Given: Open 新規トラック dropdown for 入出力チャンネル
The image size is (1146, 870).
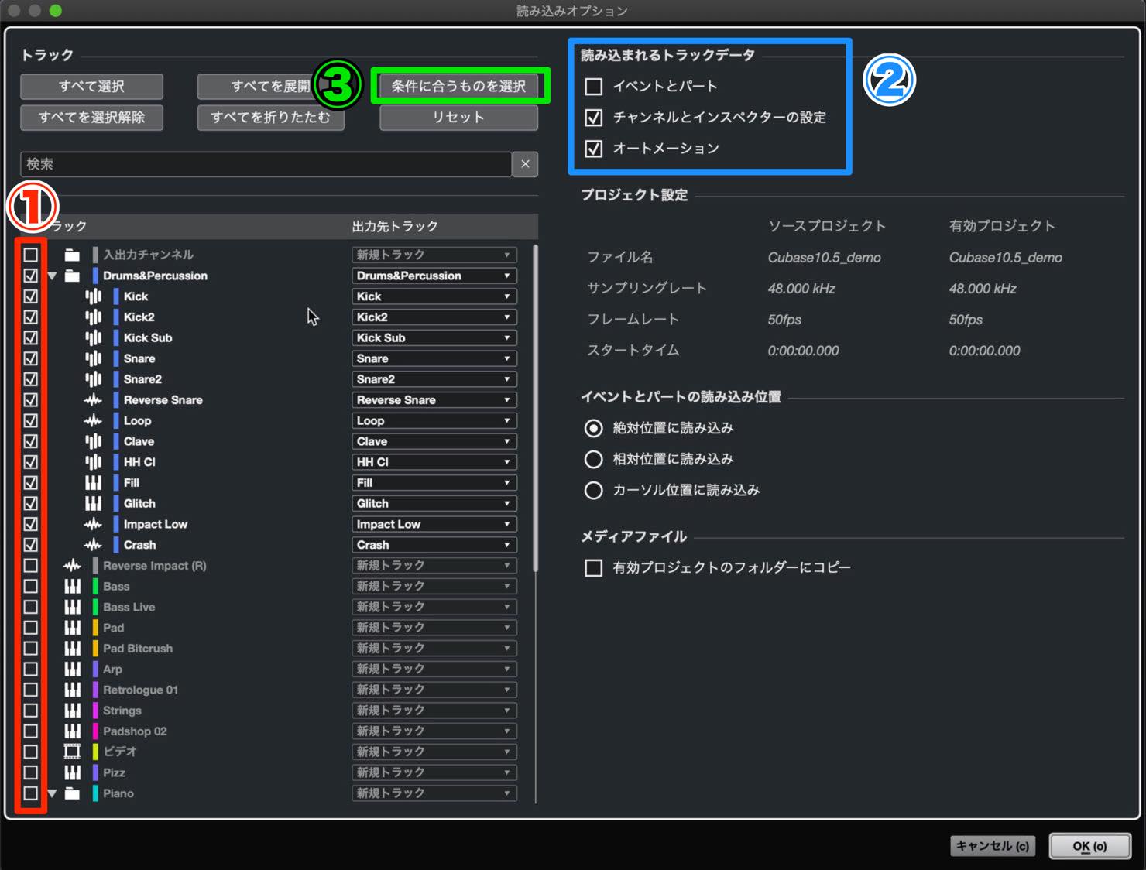Looking at the screenshot, I should point(434,255).
